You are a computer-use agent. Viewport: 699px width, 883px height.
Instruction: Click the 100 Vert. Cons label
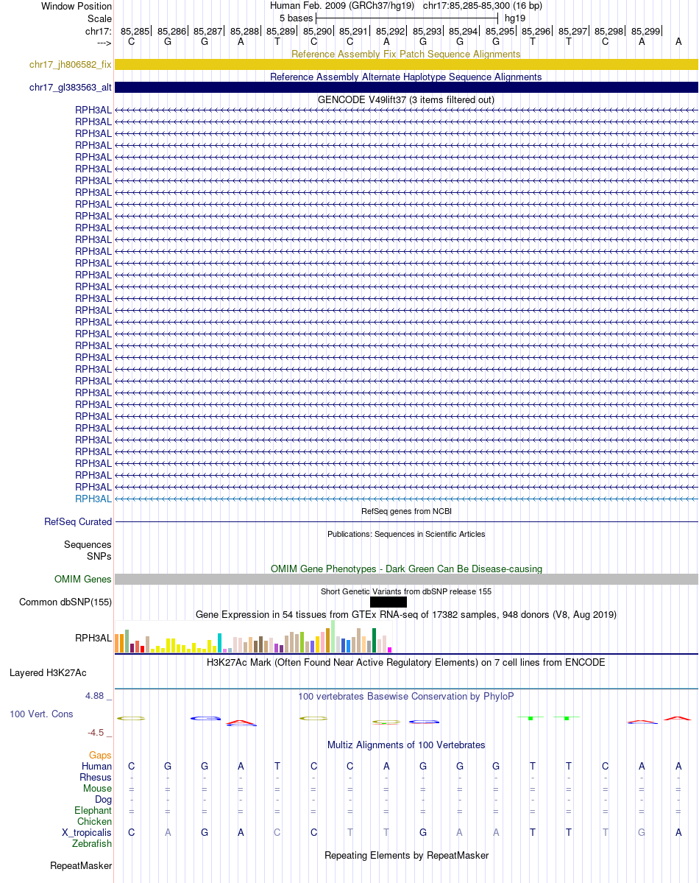[41, 714]
